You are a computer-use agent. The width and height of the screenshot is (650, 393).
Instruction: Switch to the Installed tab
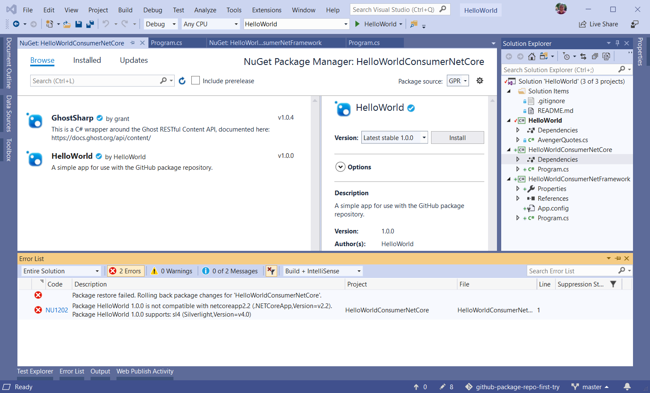pos(87,60)
